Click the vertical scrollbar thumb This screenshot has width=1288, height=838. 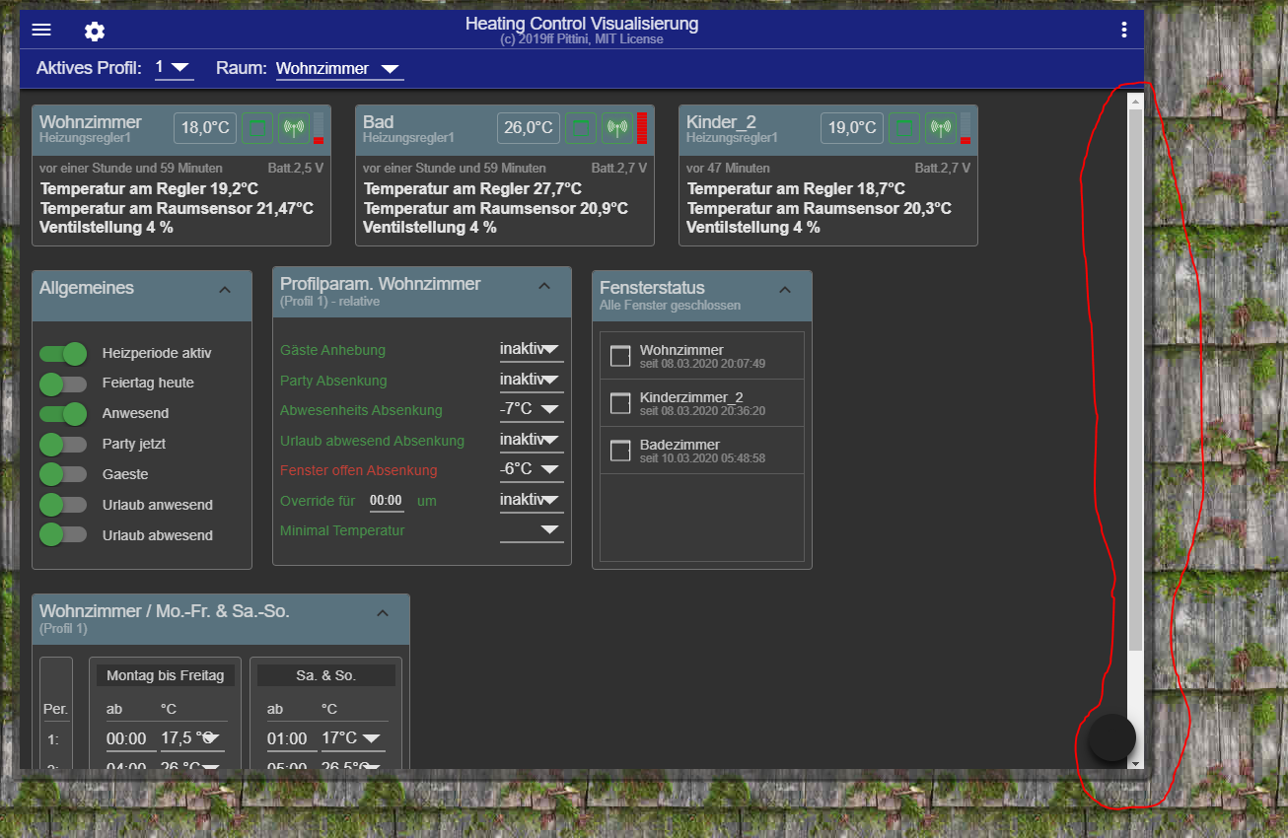coord(1135,375)
